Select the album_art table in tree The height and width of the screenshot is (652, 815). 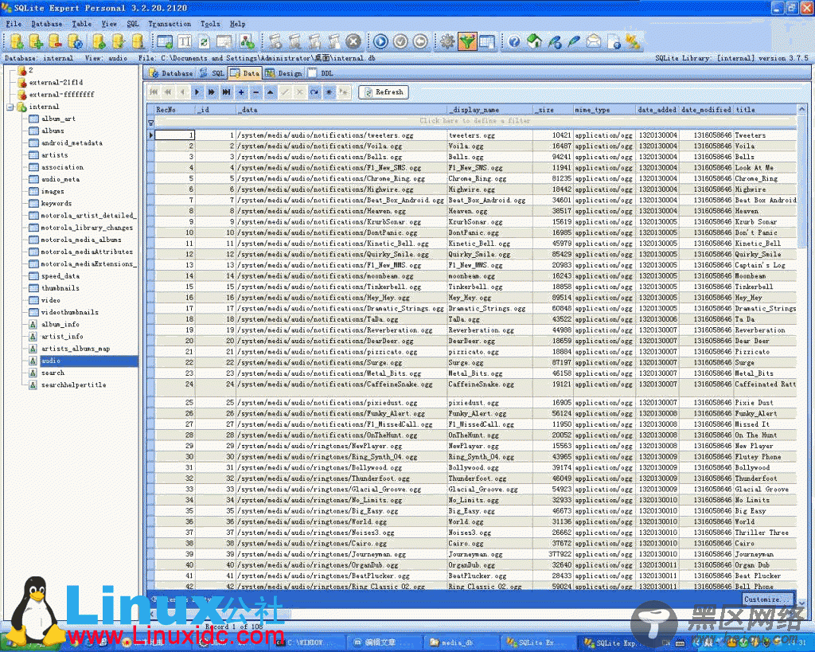coord(58,119)
